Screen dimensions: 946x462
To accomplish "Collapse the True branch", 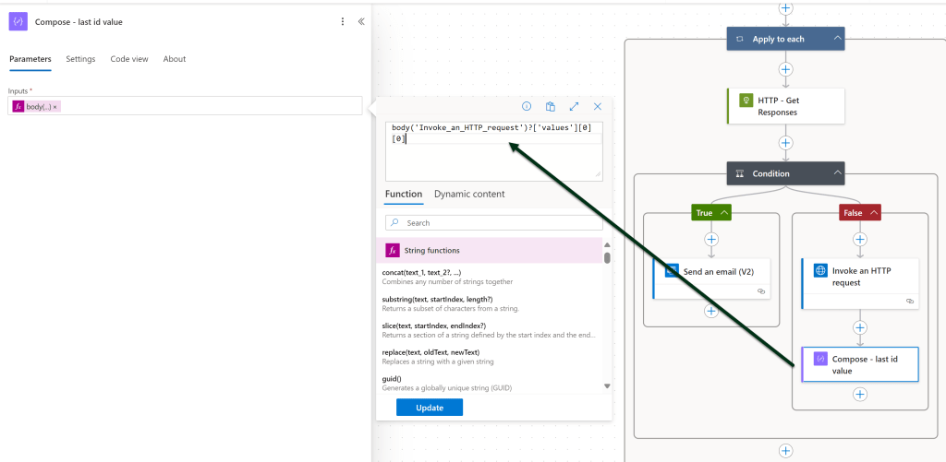I will pos(724,213).
